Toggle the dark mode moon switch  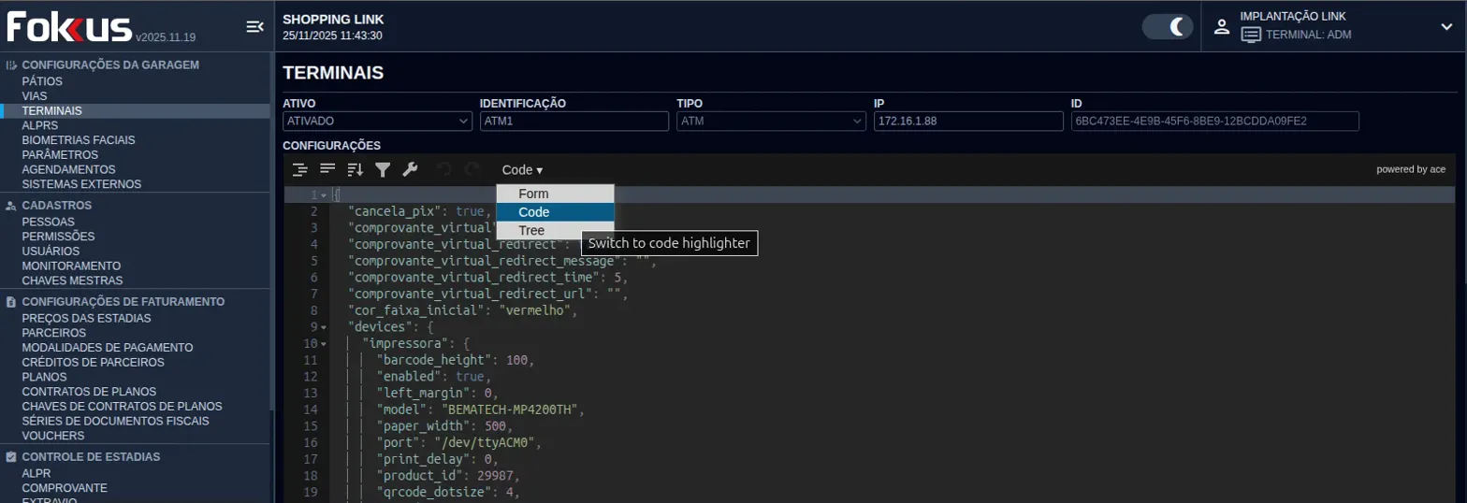[1169, 27]
